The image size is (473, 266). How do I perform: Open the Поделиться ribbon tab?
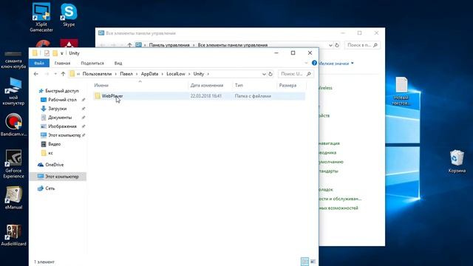tap(92, 63)
